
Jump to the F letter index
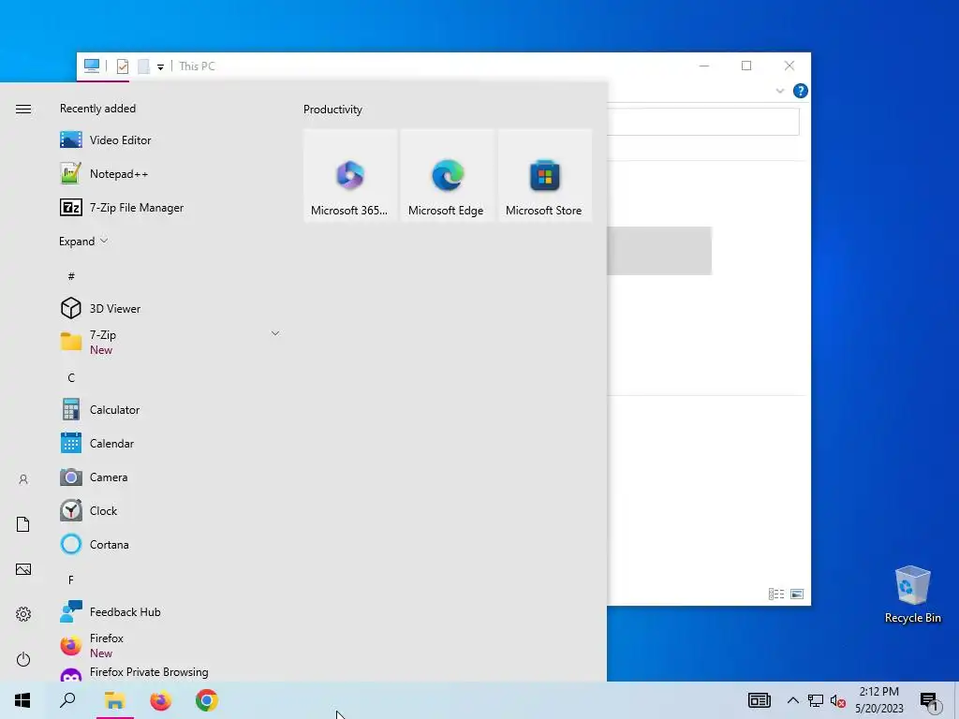click(71, 580)
